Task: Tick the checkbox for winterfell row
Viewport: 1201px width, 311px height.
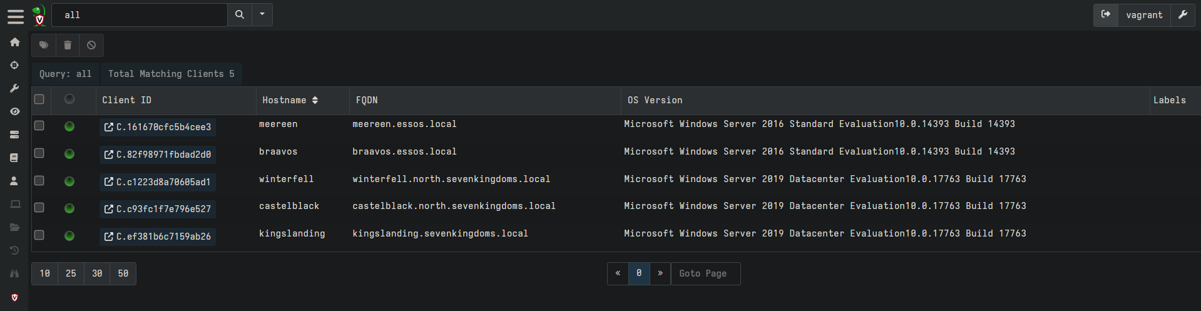Action: coord(39,180)
